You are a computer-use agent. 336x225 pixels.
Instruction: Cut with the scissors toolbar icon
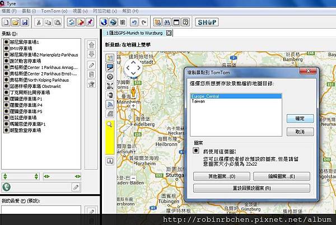39,22
